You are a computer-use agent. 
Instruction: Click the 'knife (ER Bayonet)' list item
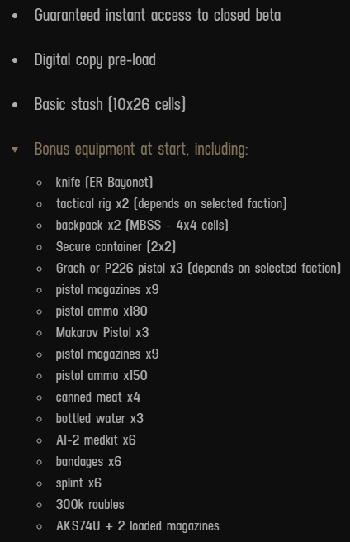click(x=104, y=182)
